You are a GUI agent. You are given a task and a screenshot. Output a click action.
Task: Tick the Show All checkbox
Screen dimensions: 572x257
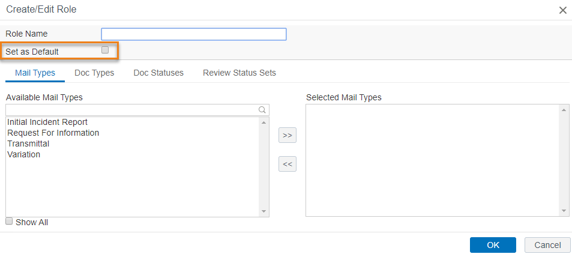pyautogui.click(x=9, y=221)
